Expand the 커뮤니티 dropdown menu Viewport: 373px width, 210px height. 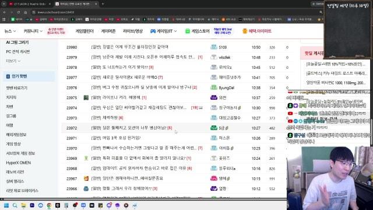click(x=33, y=31)
